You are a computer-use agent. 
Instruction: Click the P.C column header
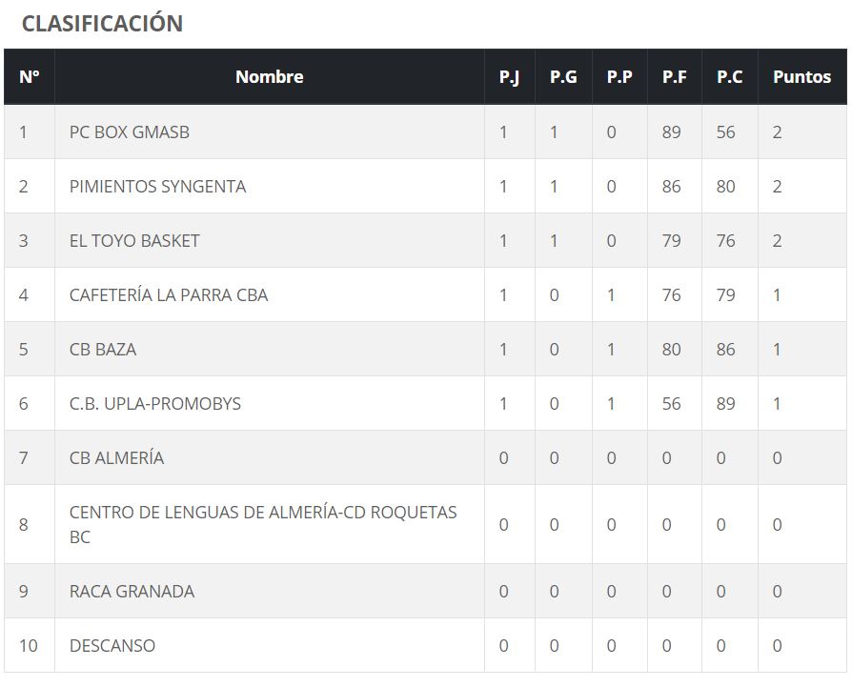point(729,77)
